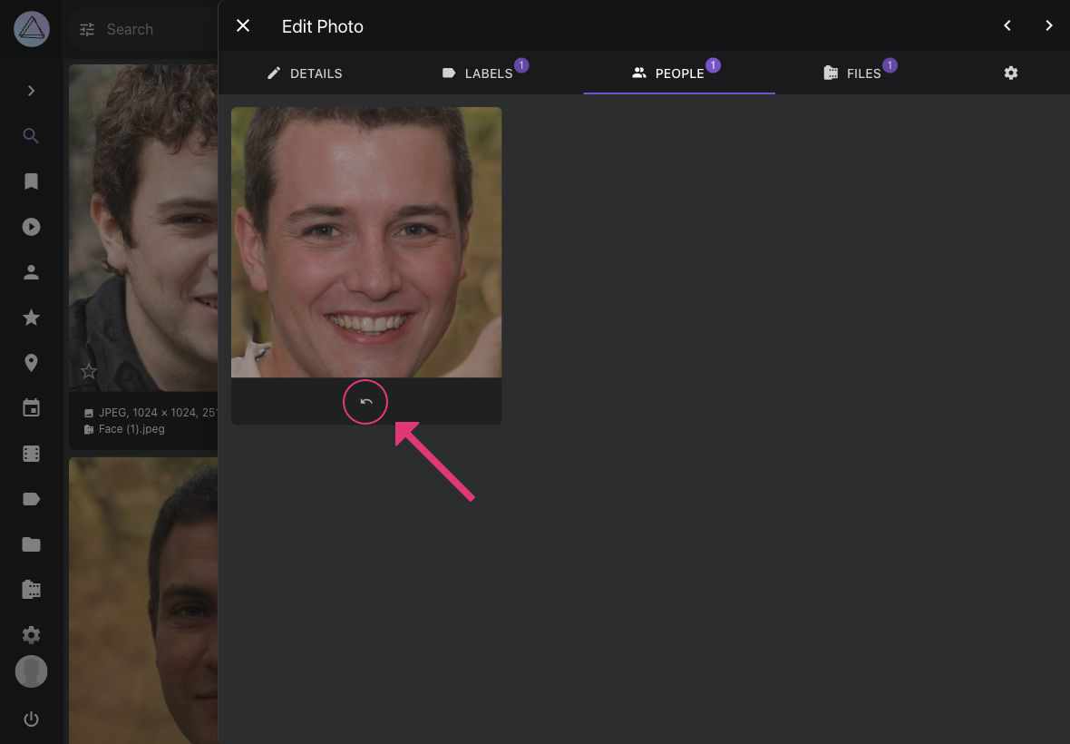Open Places via the map pin icon

coord(31,362)
